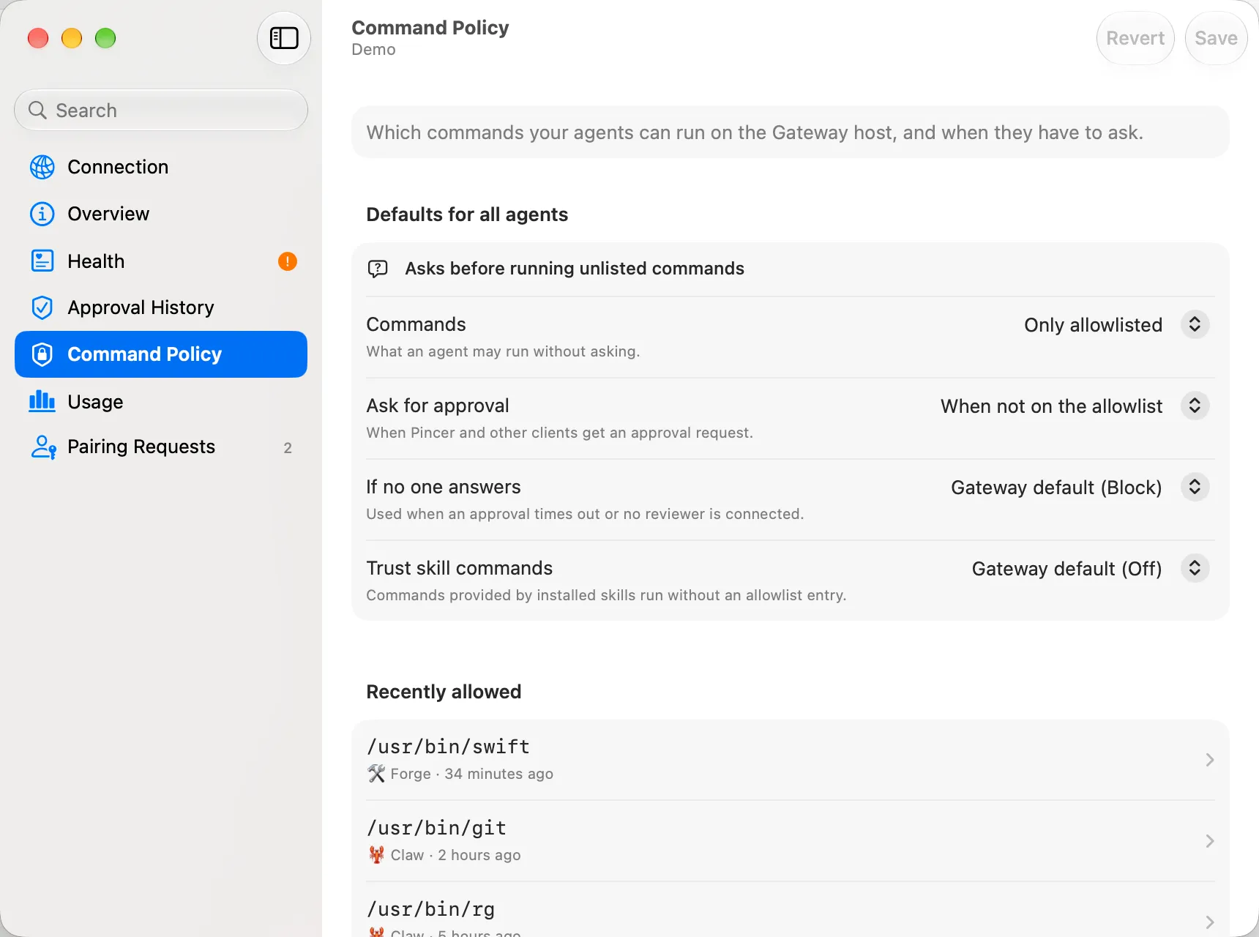
Task: Click the Save button
Action: click(1216, 38)
